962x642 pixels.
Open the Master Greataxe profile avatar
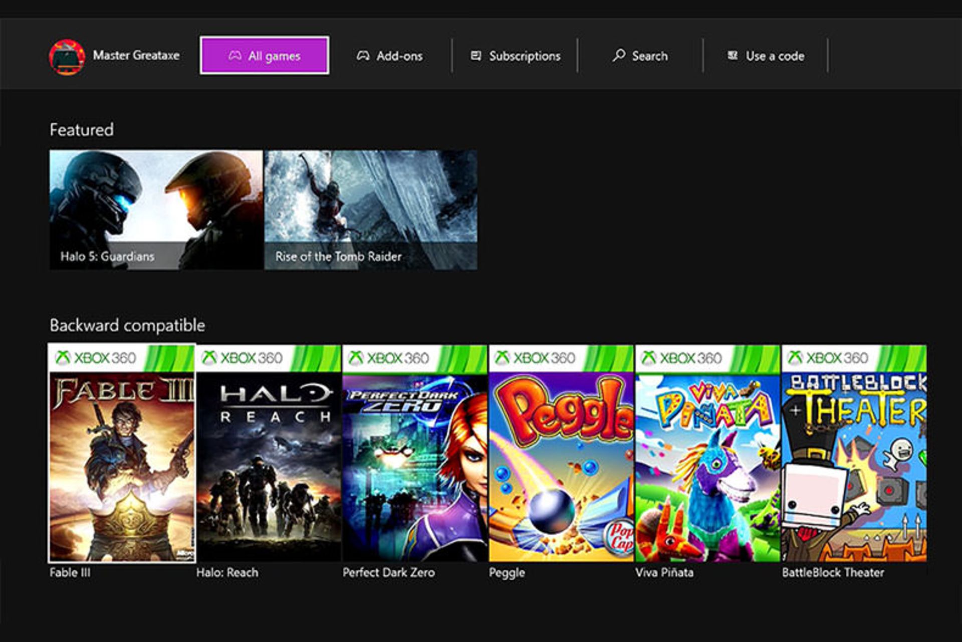point(67,57)
